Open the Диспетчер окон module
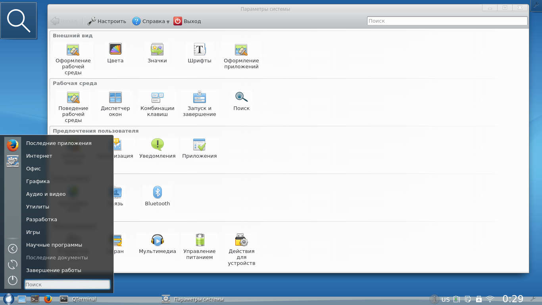 pyautogui.click(x=115, y=104)
